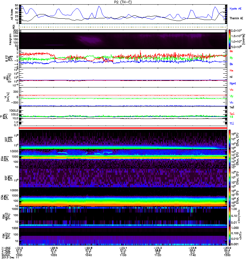Click the FBK nT color bar

pos(230,235)
